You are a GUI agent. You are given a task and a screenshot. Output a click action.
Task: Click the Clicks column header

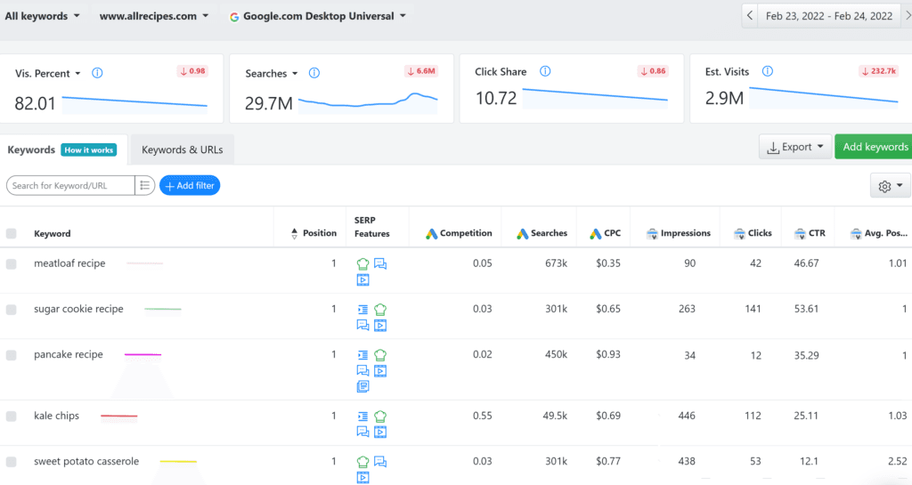[x=753, y=233]
